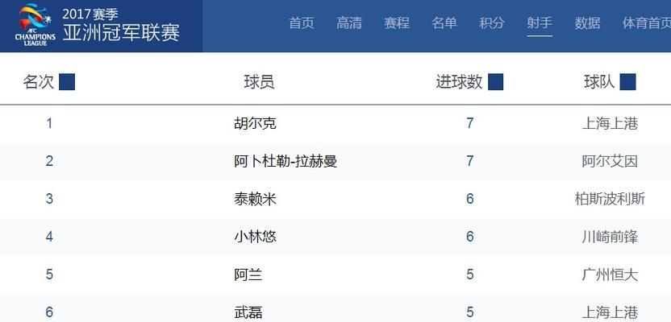Open team 川崎前锋 link
The height and width of the screenshot is (322, 671).
[x=610, y=236]
